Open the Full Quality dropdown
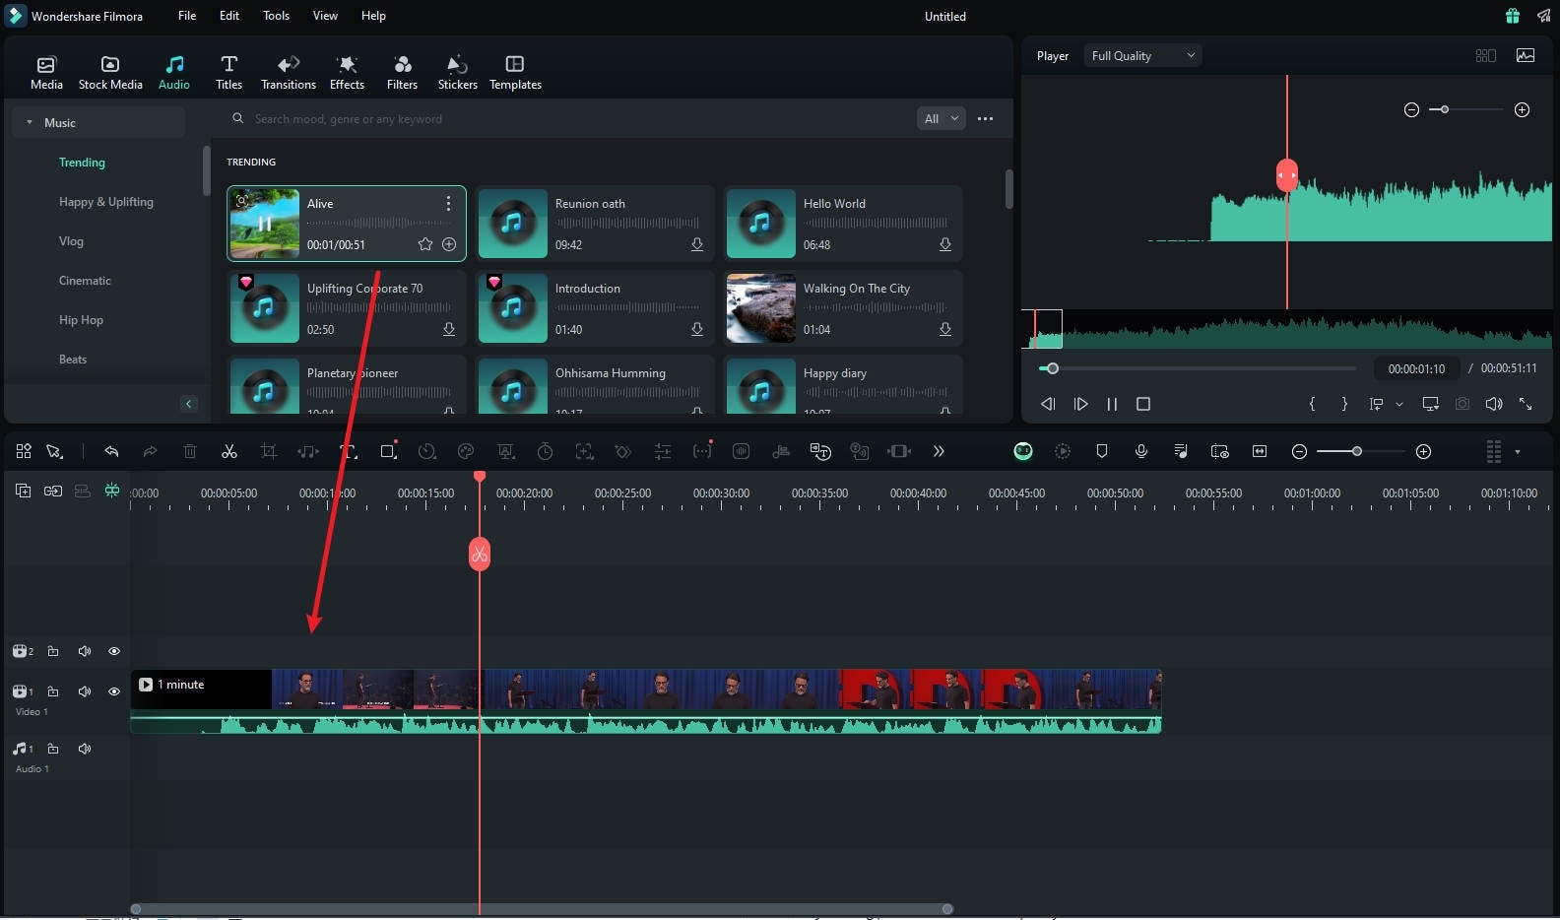Screen dimensions: 1560x920 [1142, 56]
